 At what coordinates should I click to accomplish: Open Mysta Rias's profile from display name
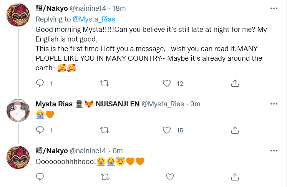point(54,104)
